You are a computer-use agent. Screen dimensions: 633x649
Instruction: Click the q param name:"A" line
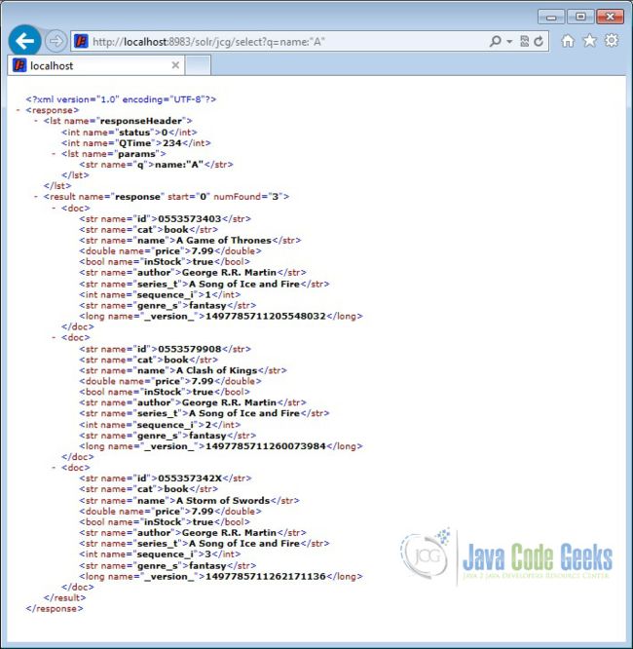click(157, 165)
